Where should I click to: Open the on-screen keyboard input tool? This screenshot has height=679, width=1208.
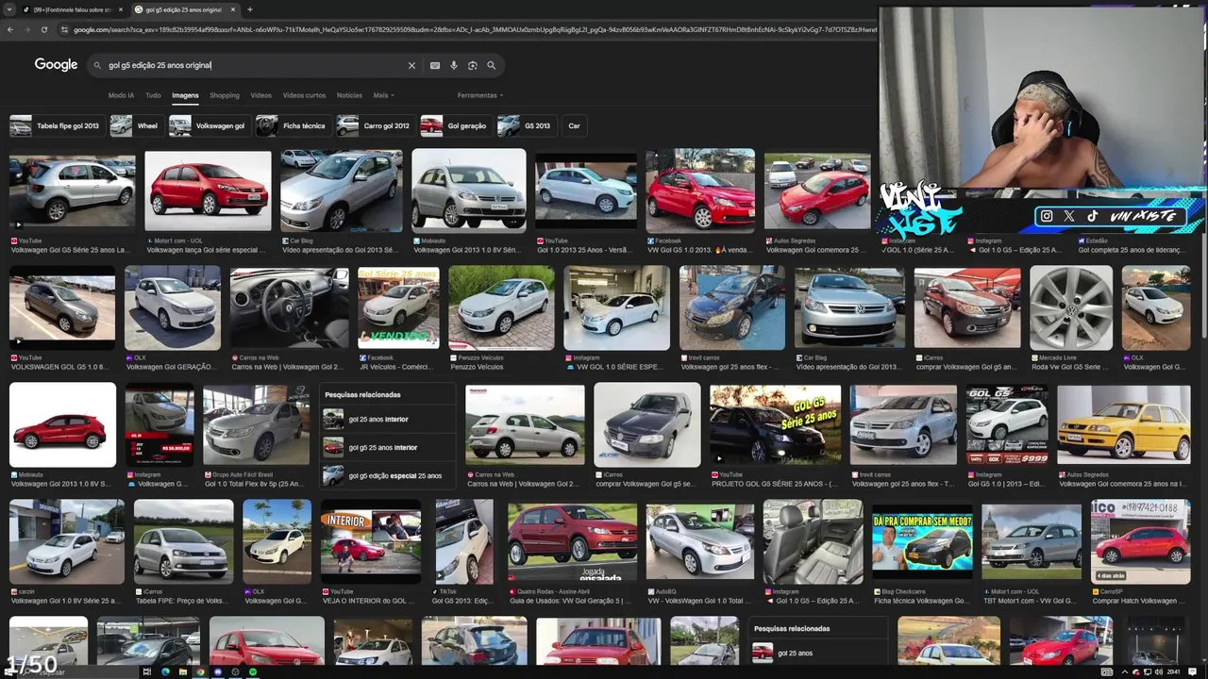coord(435,66)
